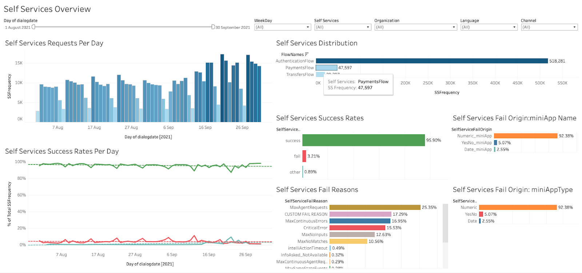This screenshot has width=582, height=273.
Task: Select the red fail rate bar
Action: coord(304,156)
